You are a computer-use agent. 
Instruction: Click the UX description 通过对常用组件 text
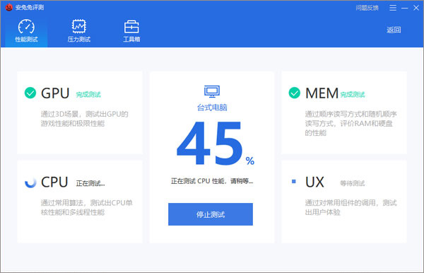point(351,207)
